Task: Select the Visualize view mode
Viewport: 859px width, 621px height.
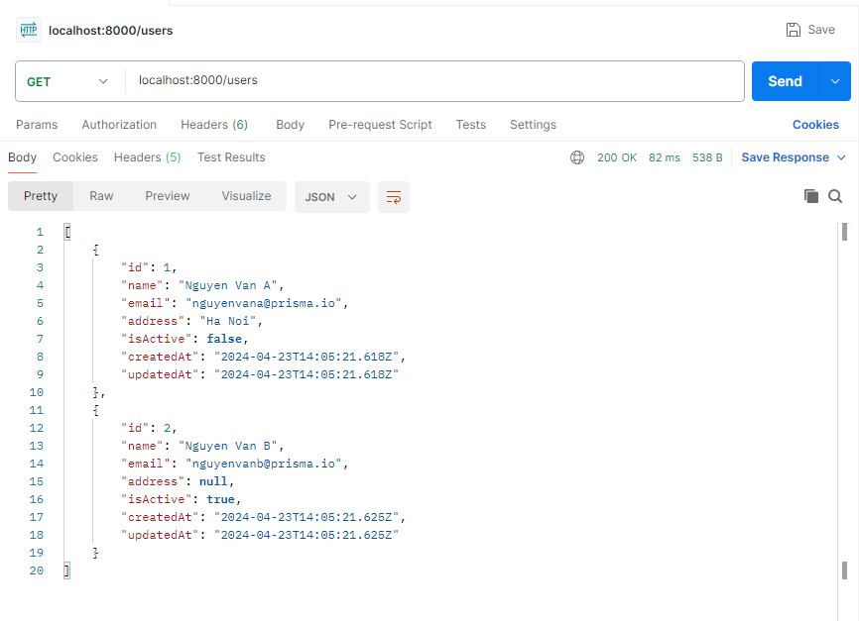Action: (246, 196)
